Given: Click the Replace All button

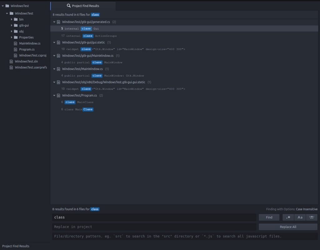Looking at the screenshot, I should coord(288,227).
